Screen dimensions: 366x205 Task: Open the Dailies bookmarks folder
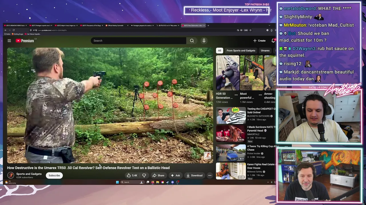7,34
